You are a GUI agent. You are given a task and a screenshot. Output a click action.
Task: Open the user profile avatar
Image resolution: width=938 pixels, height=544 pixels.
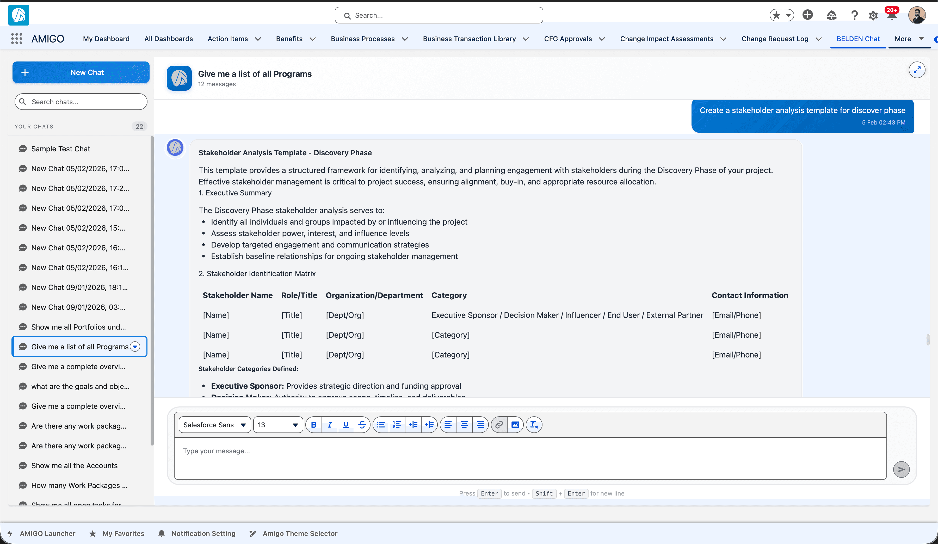point(917,15)
